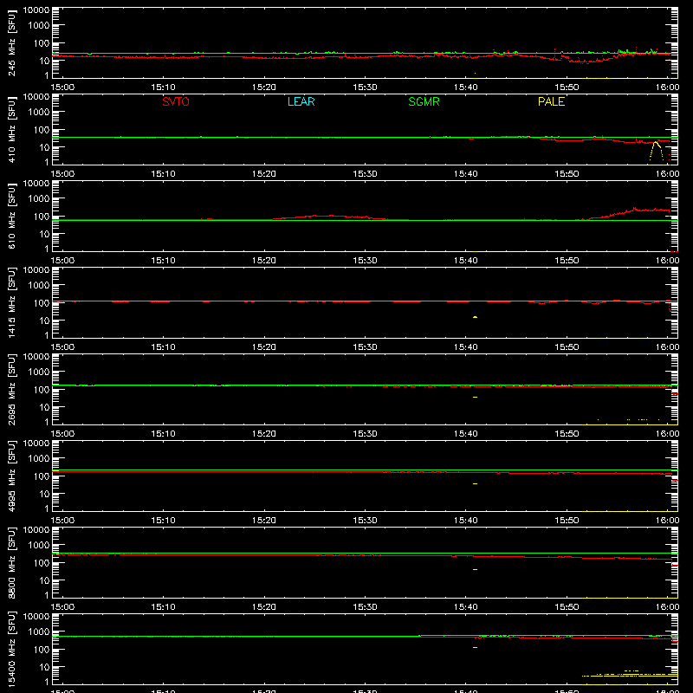The height and width of the screenshot is (693, 693).
Task: Click the 15:30 tick label under 245 MHz plot
Action: coord(365,87)
